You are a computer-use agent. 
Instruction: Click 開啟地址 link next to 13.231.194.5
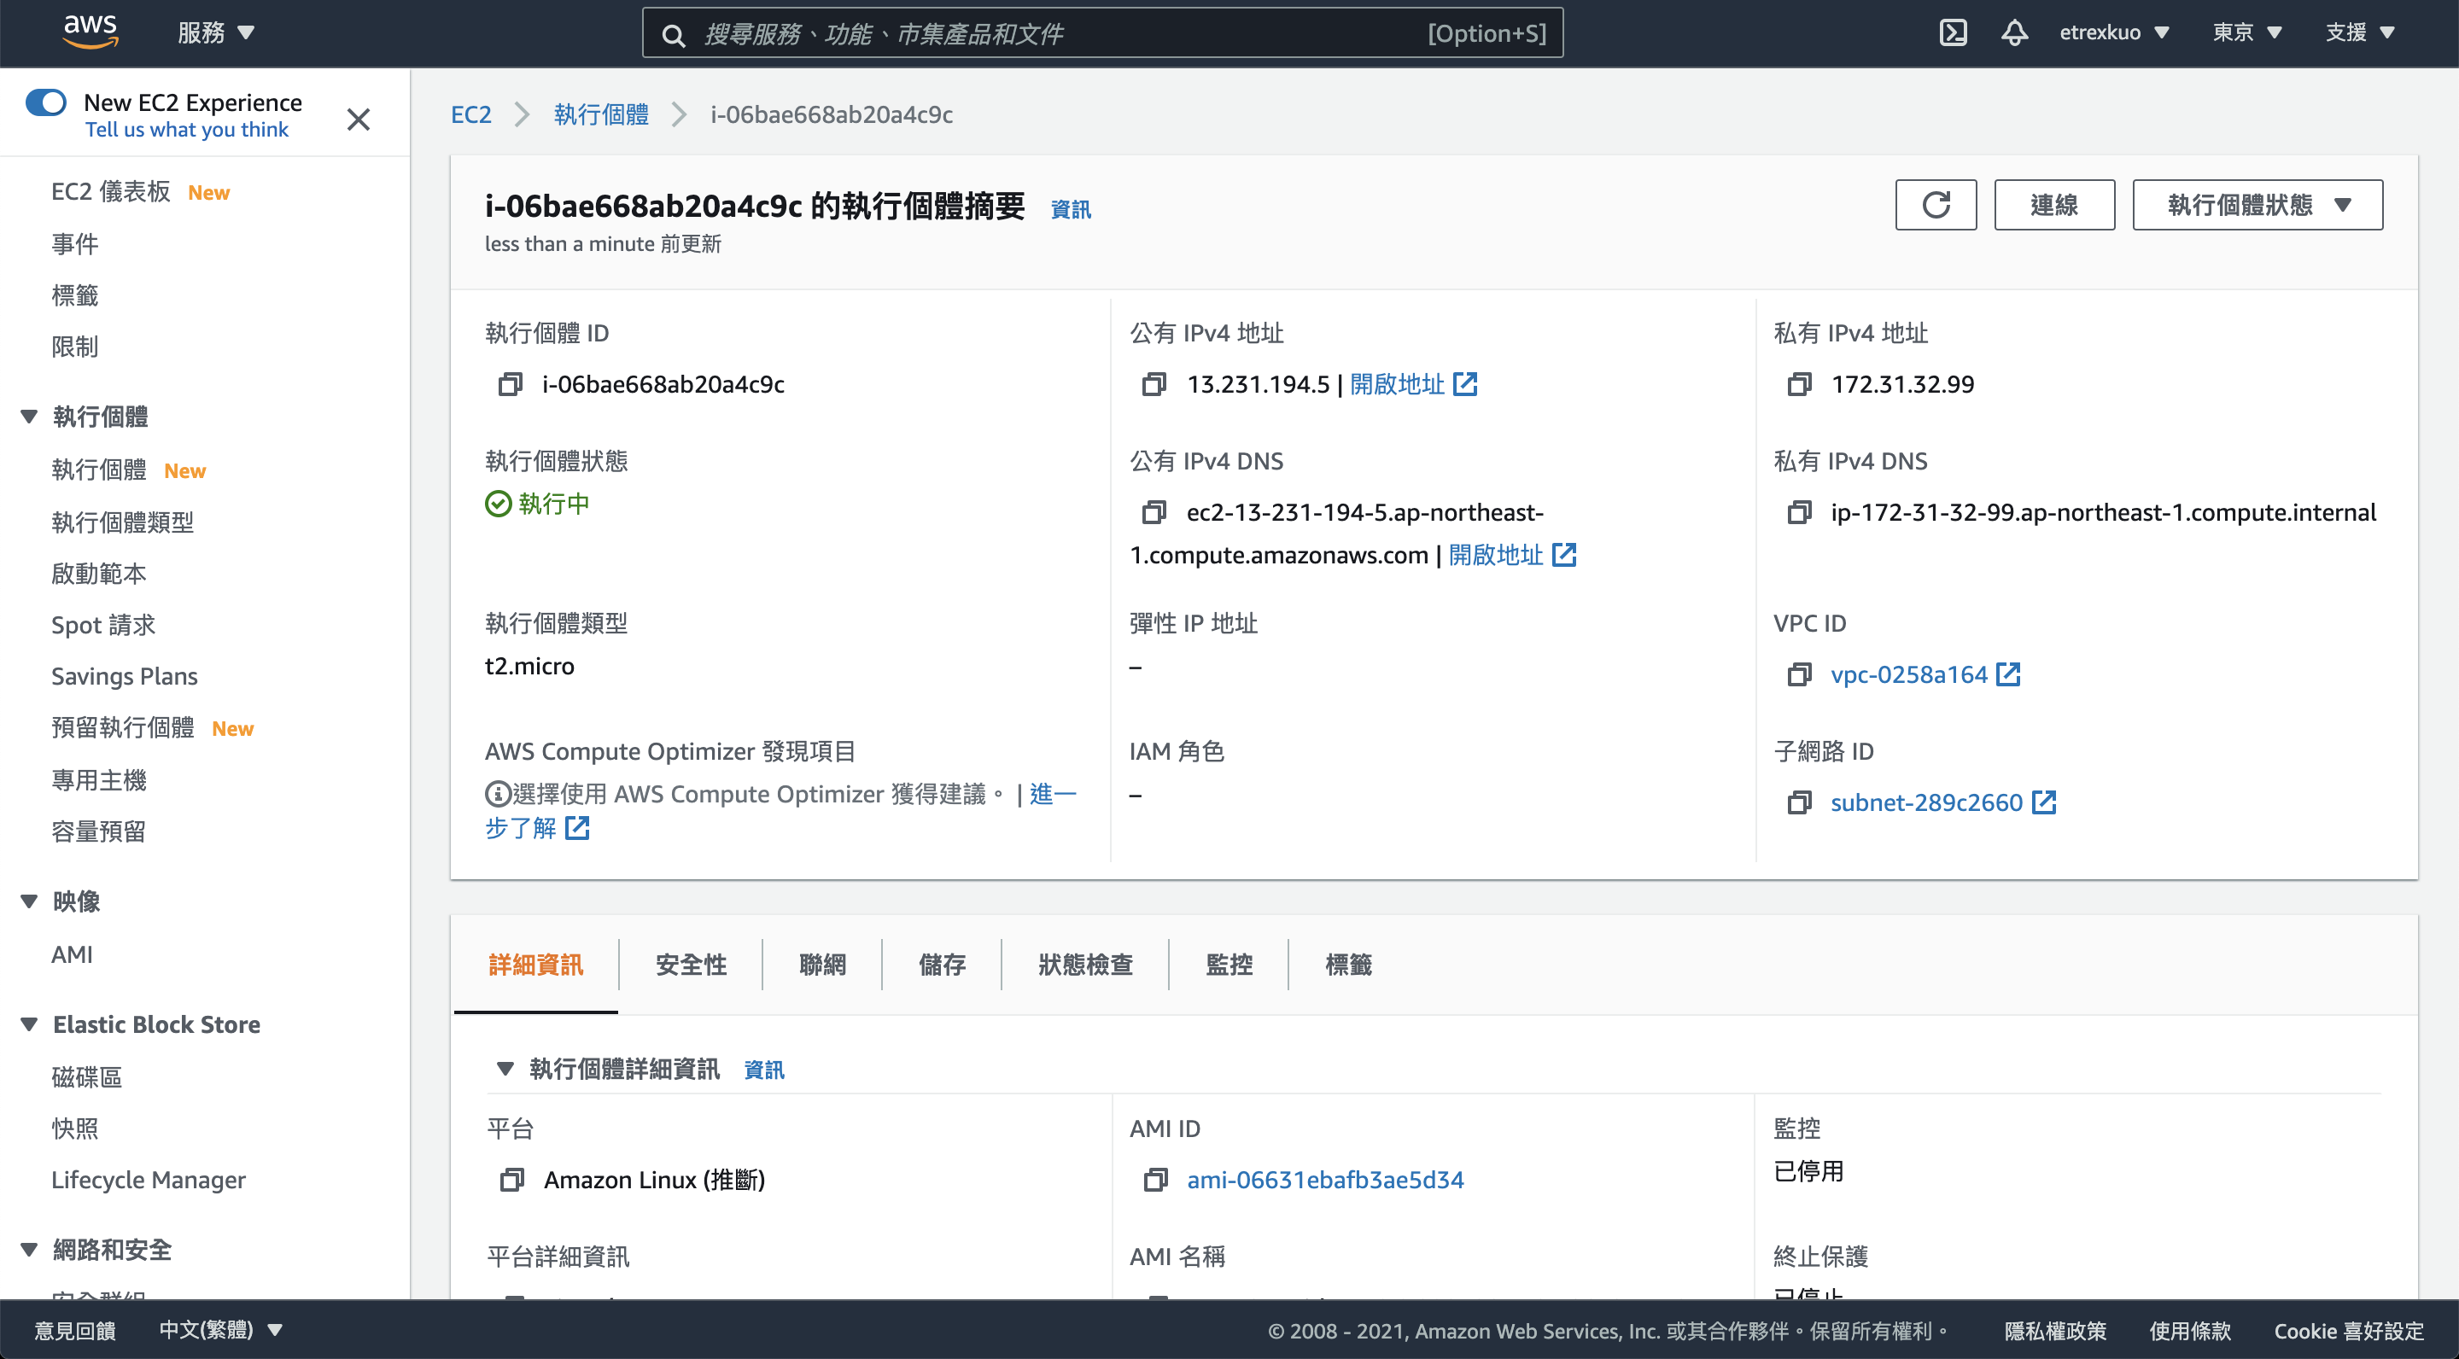click(x=1397, y=385)
